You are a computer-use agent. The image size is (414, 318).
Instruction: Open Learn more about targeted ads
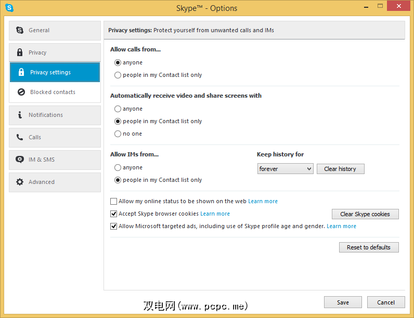(341, 226)
